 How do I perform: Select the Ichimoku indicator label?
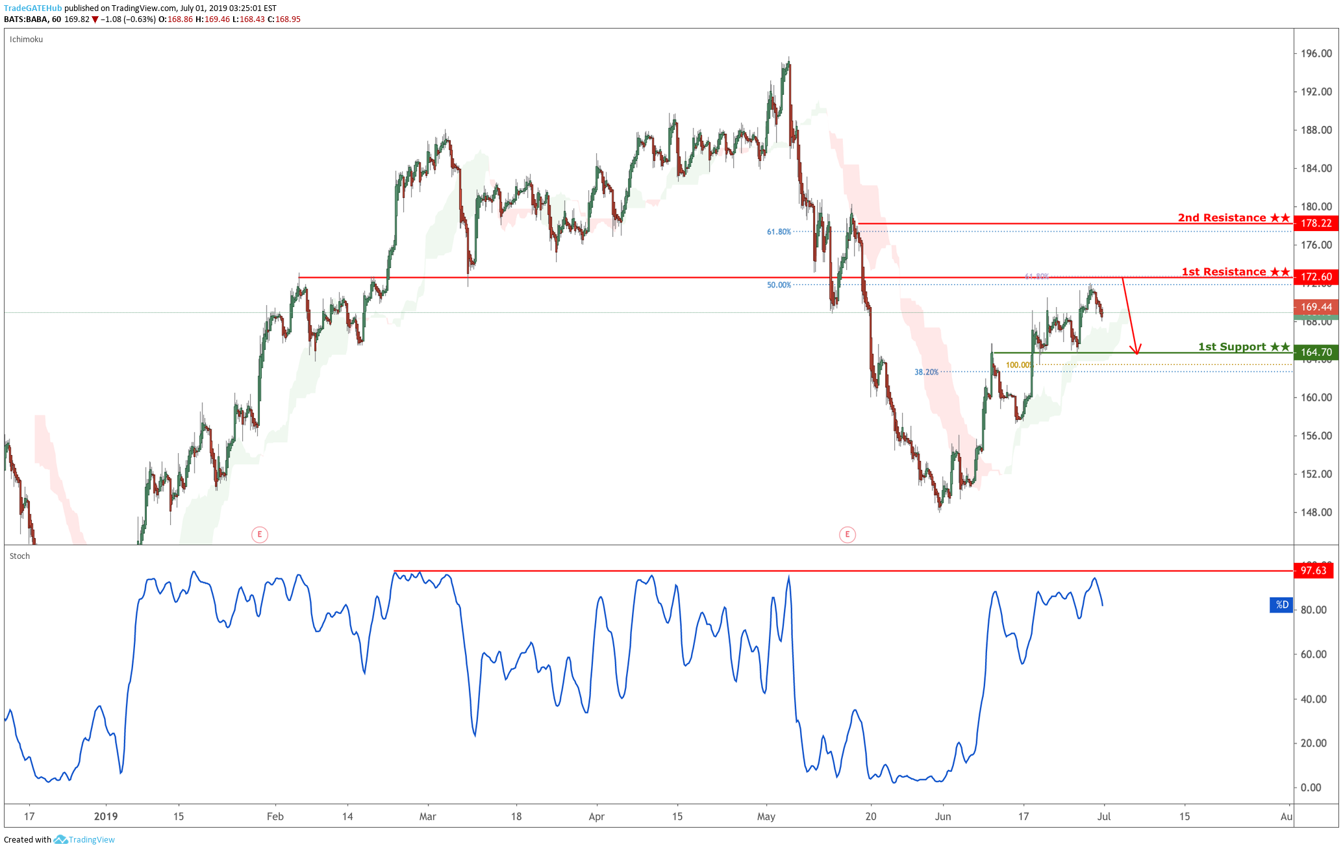tap(27, 40)
